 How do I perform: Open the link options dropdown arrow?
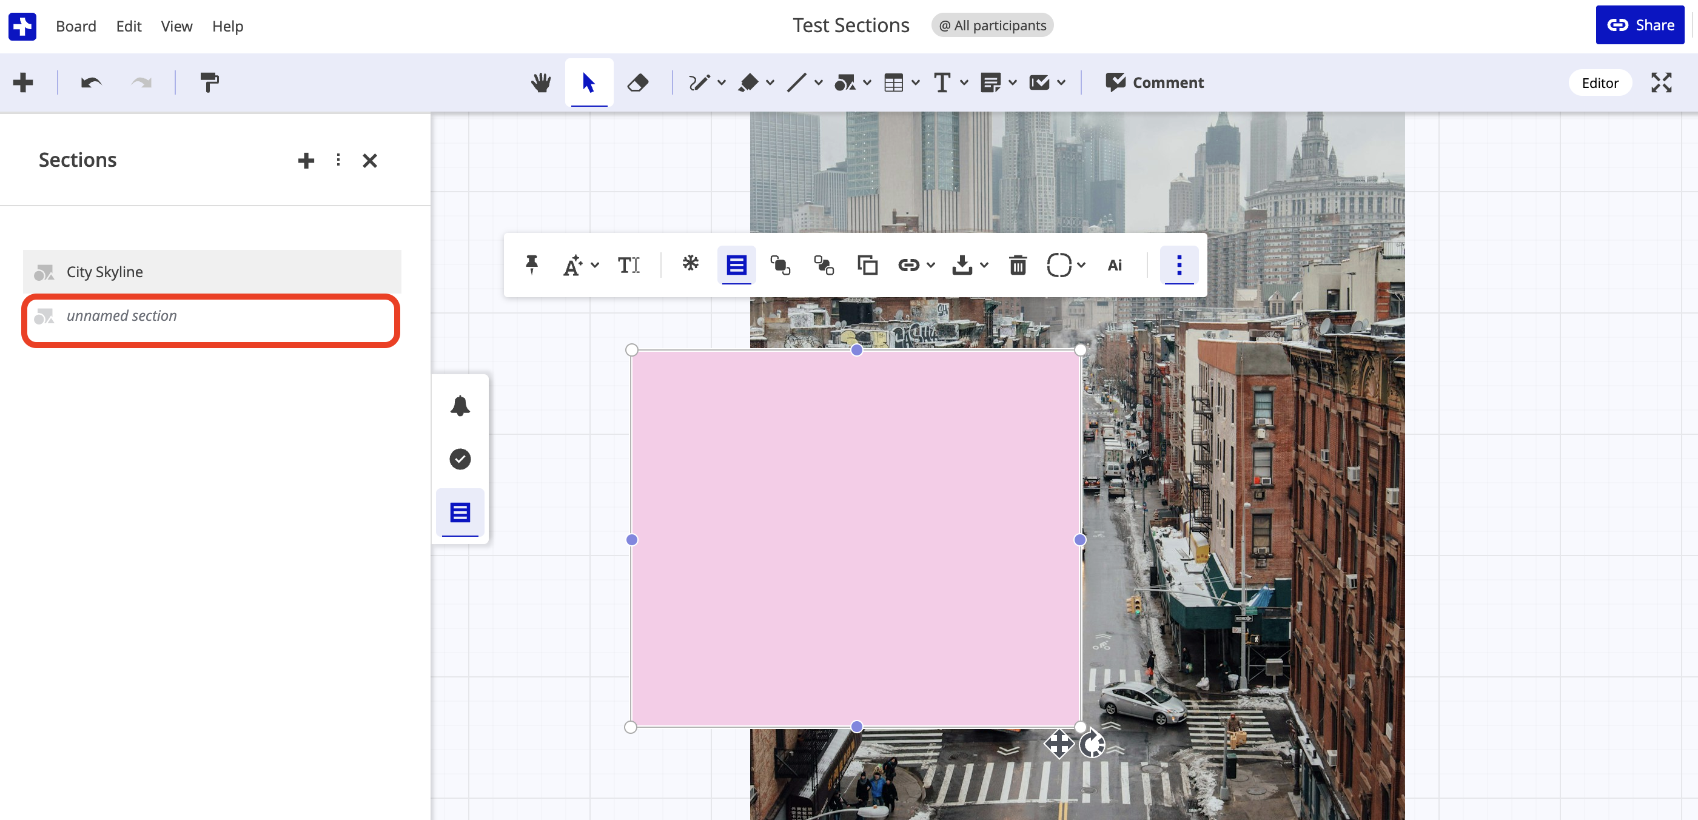pyautogui.click(x=931, y=265)
